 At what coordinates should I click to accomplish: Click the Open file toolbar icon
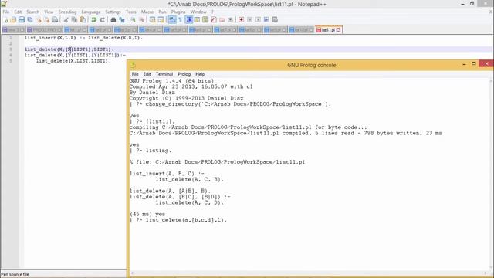pos(13,19)
